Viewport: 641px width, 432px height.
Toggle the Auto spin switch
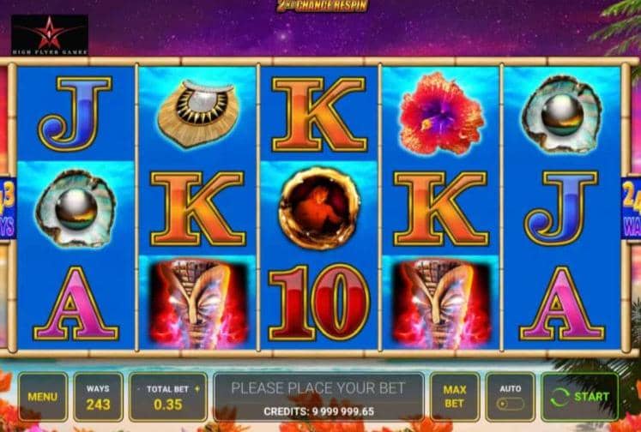click(x=511, y=405)
